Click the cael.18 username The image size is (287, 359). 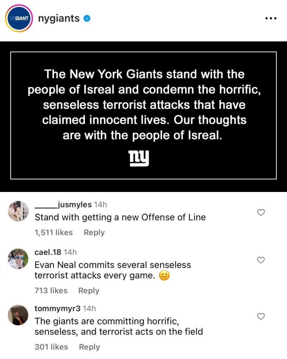(x=48, y=252)
